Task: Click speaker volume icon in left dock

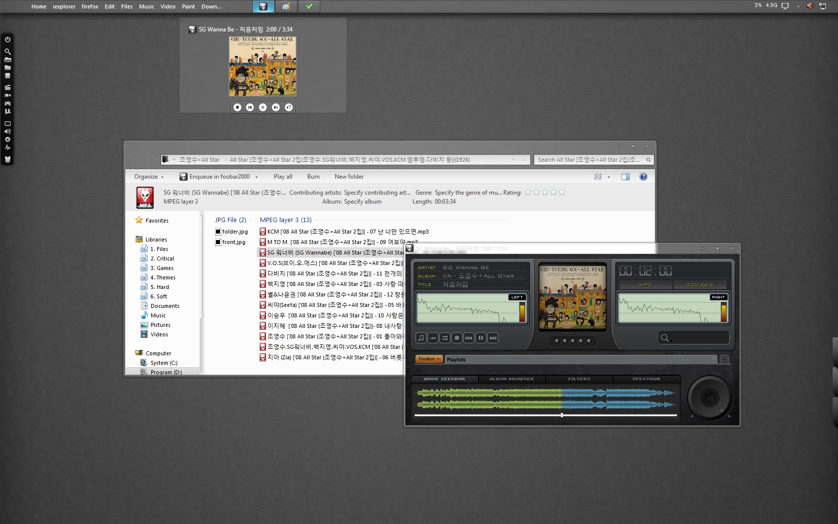Action: [x=7, y=132]
